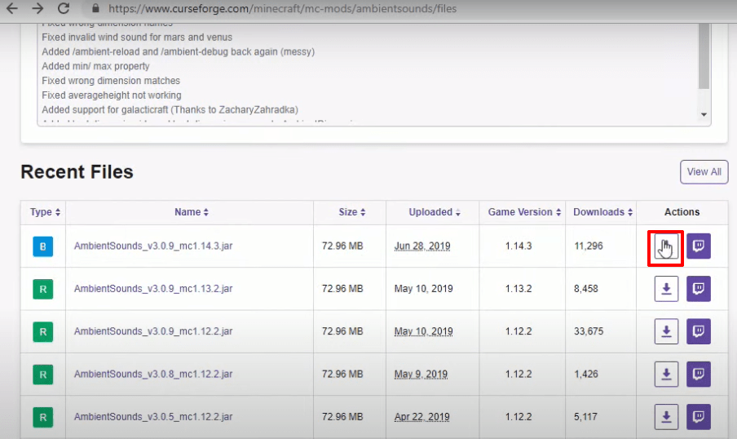Go forward using browser forward arrow

pos(38,8)
